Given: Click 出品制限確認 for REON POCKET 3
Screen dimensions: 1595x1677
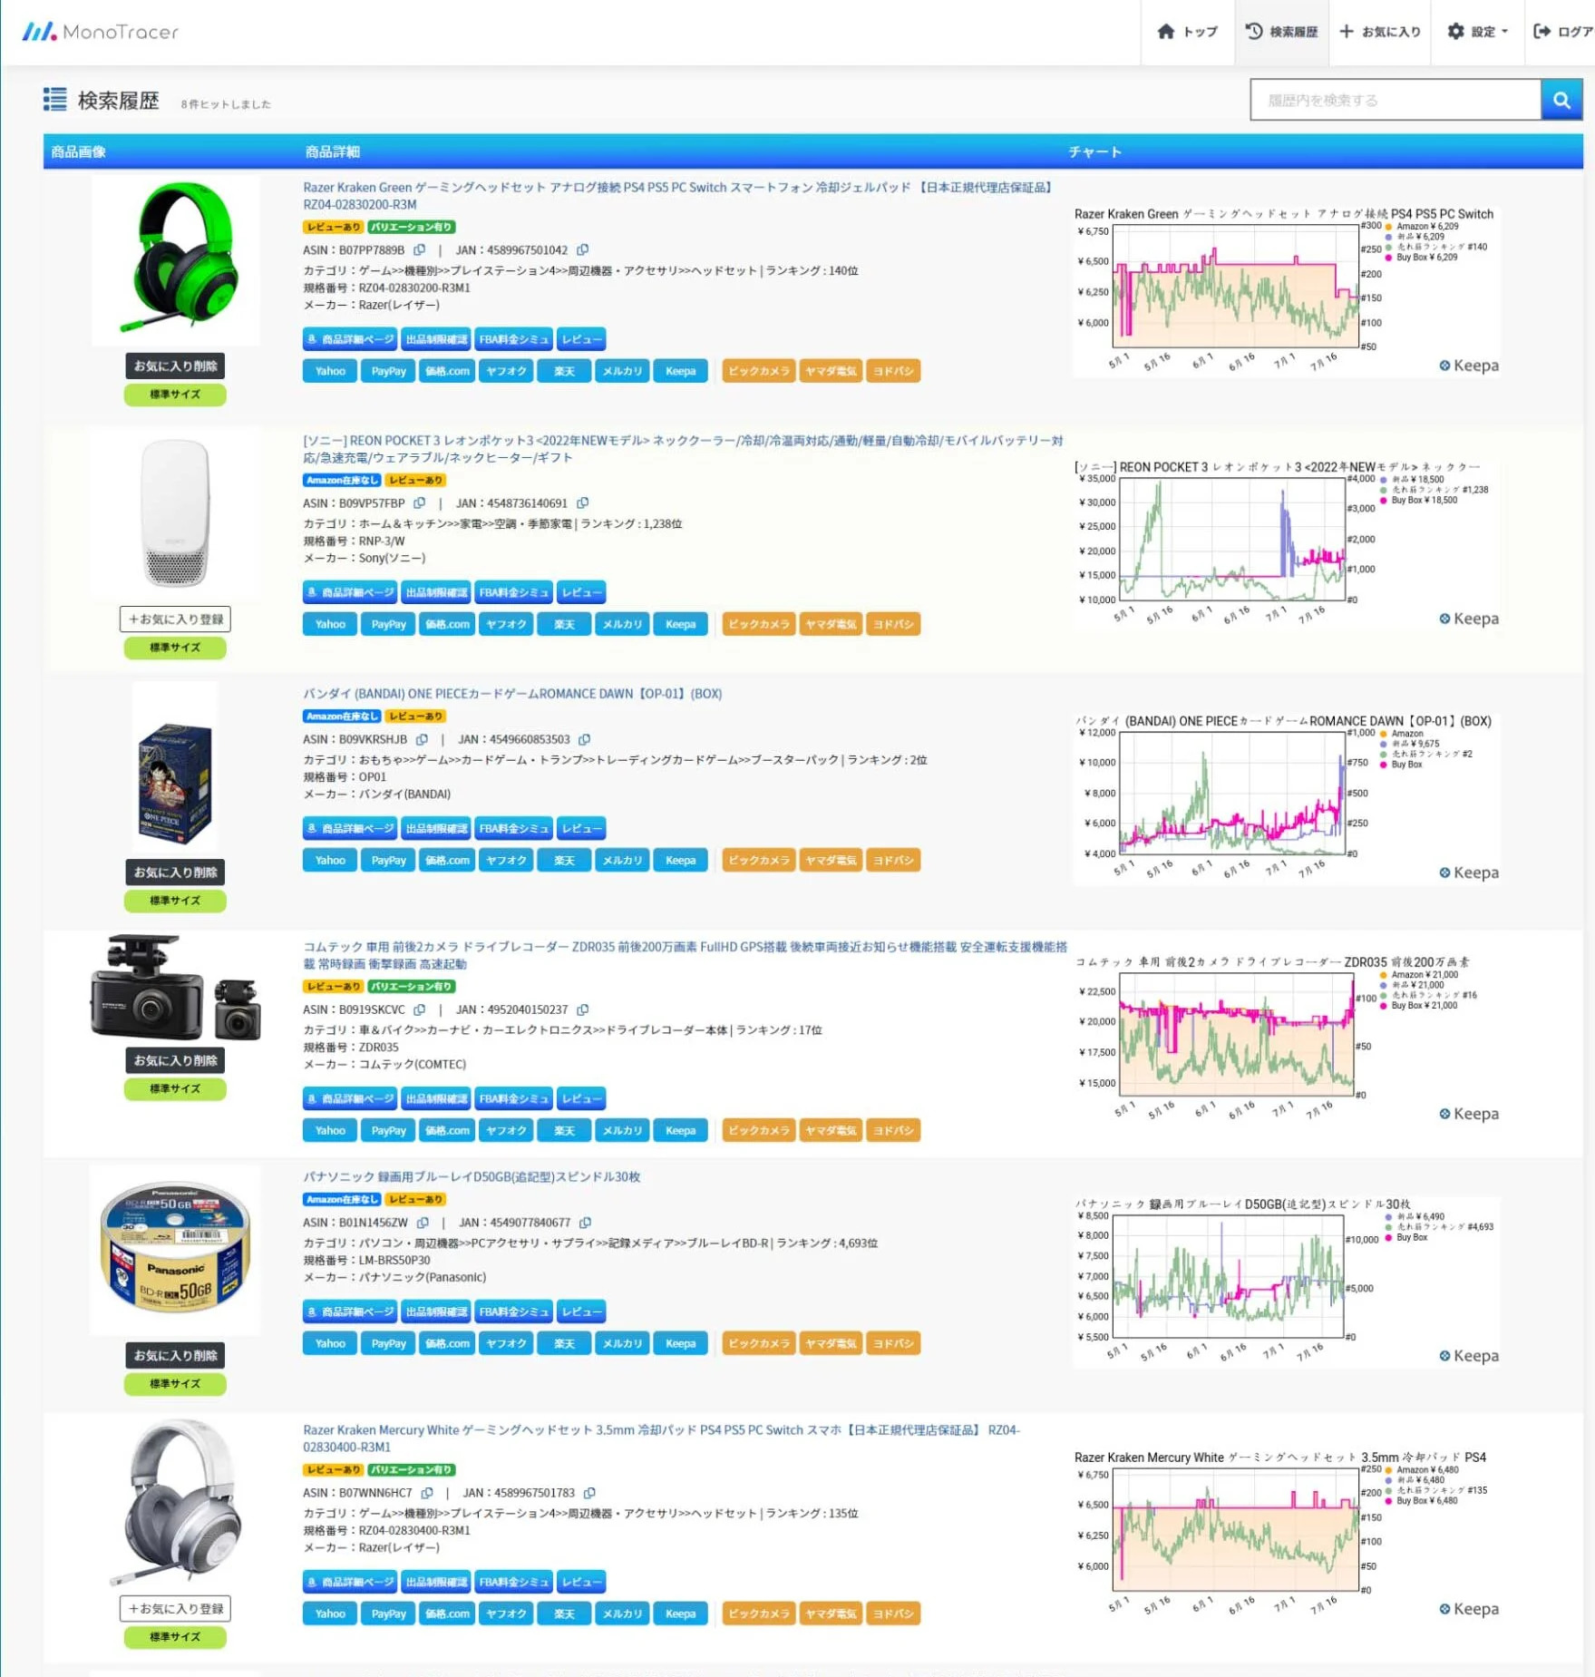Looking at the screenshot, I should pos(436,592).
